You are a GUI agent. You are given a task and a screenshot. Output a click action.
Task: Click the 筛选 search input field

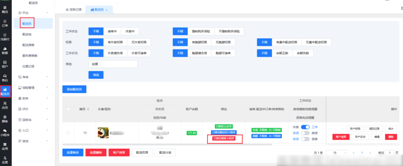113,64
